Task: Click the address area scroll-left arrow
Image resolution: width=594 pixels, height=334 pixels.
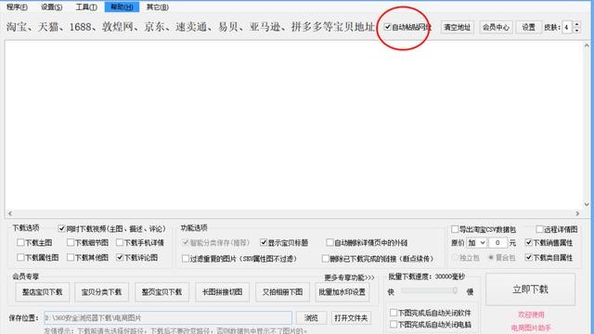Action: click(10, 213)
